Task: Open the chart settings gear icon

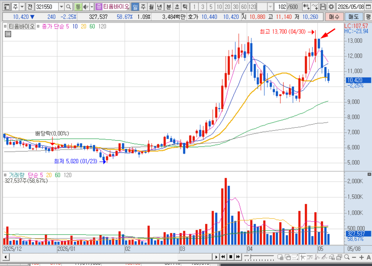Action: pos(331,7)
